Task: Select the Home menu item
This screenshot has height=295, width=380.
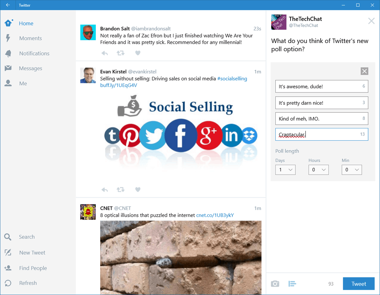Action: coord(26,23)
